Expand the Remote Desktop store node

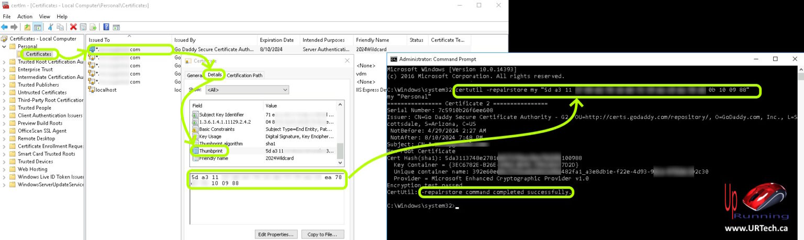coord(5,139)
